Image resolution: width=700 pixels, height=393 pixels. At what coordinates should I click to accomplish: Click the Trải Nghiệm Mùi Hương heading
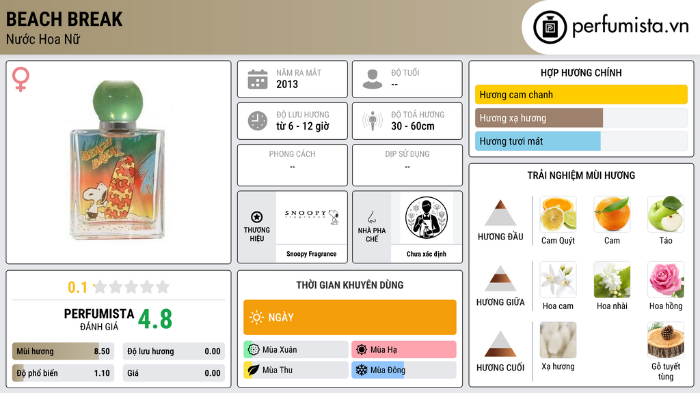click(x=581, y=175)
